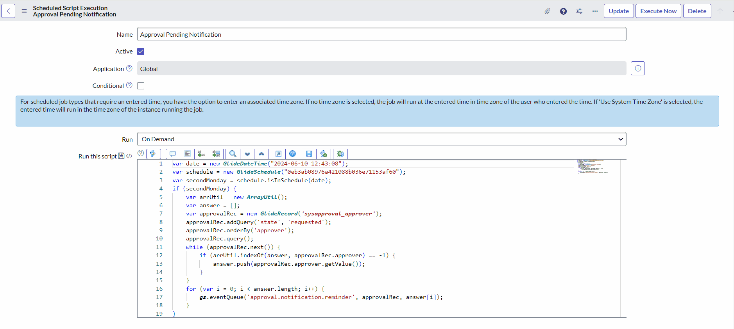
Task: Toggle syntax highlighting in script editor
Action: point(153,154)
